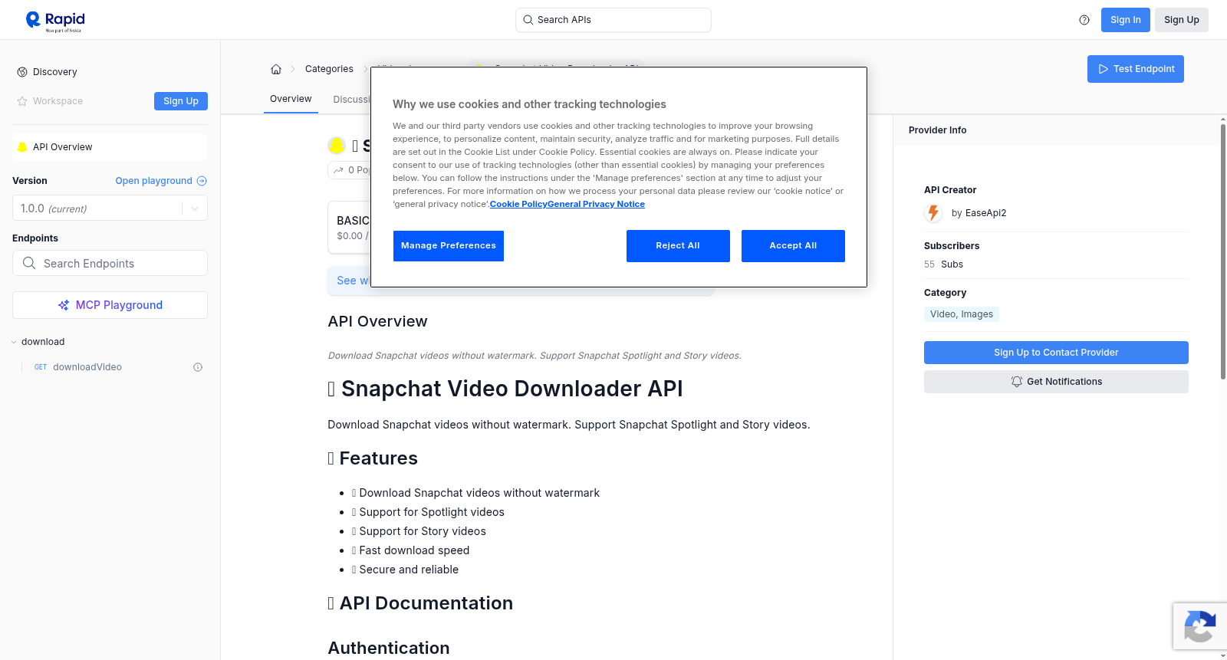Focus the Search APIs field
The image size is (1227, 660).
pos(613,20)
